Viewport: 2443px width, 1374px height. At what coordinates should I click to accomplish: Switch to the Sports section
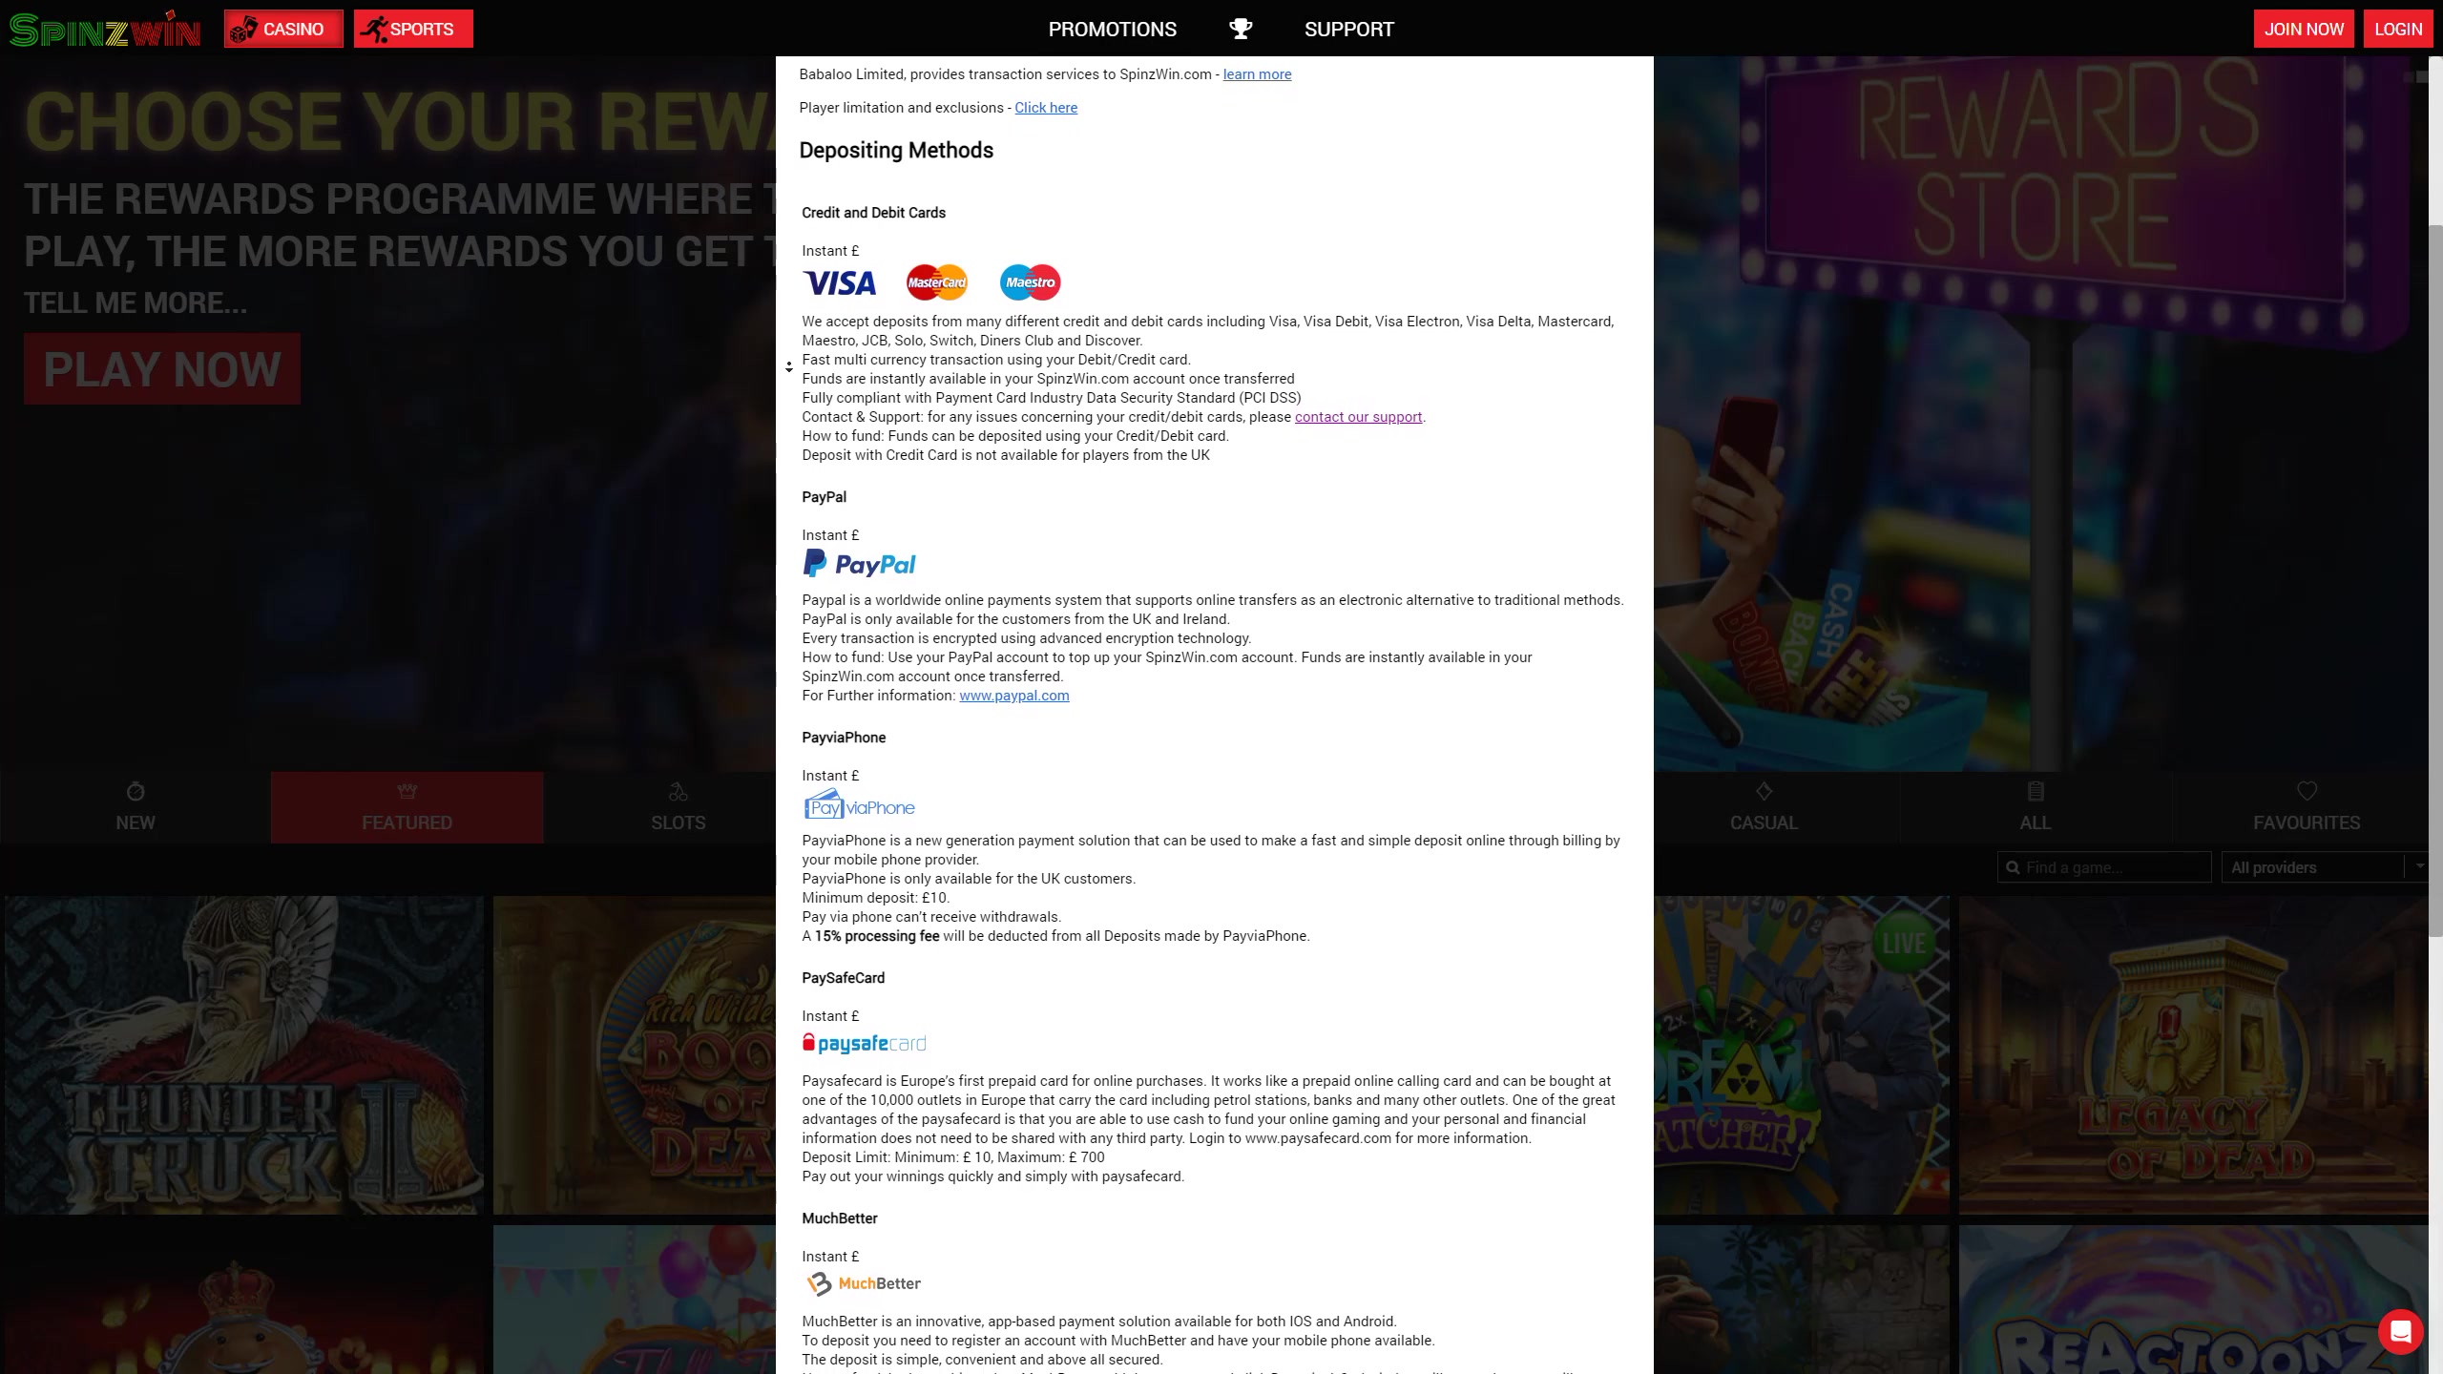pyautogui.click(x=412, y=29)
